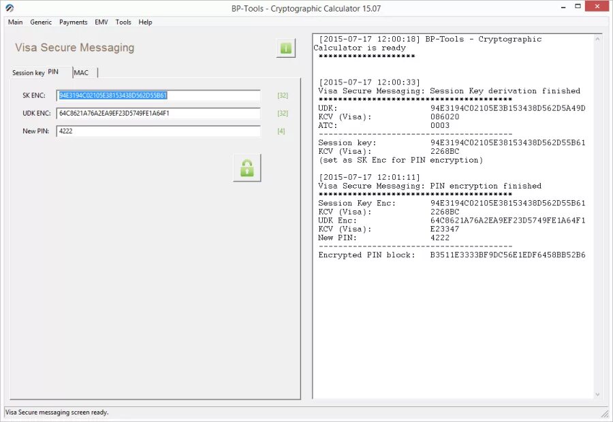Click the green info icon button

(x=286, y=48)
